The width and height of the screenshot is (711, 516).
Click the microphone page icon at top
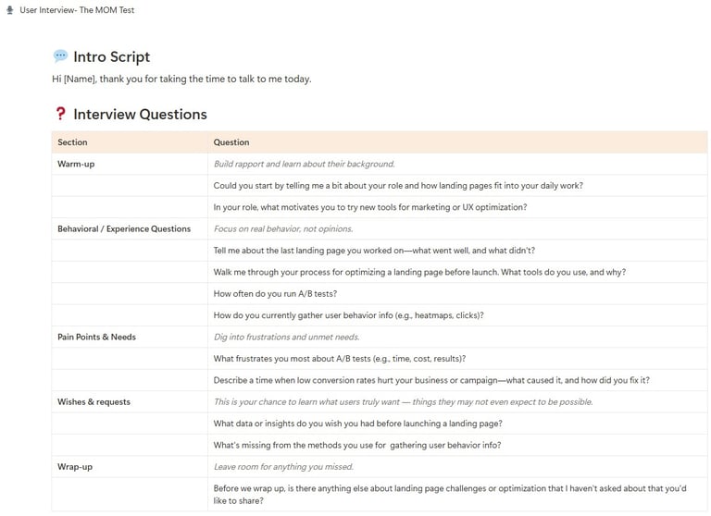tap(10, 10)
